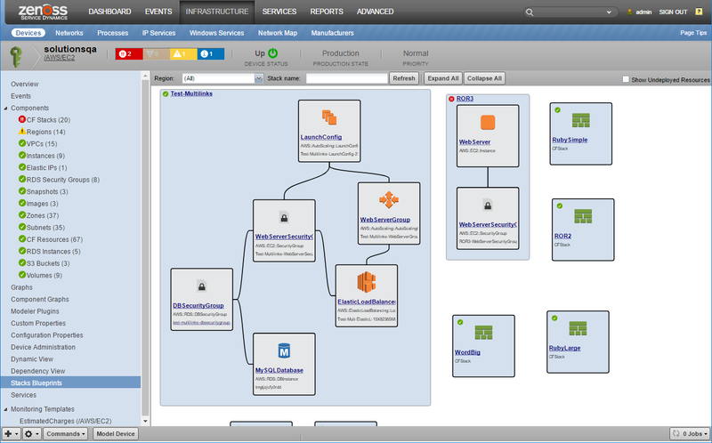Collapse the Monitoring Templates section
Image resolution: width=712 pixels, height=443 pixels.
pyautogui.click(x=6, y=409)
